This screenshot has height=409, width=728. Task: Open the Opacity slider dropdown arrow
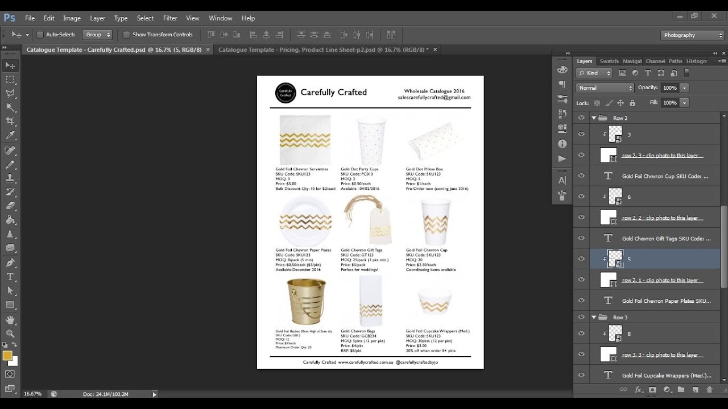pos(684,88)
